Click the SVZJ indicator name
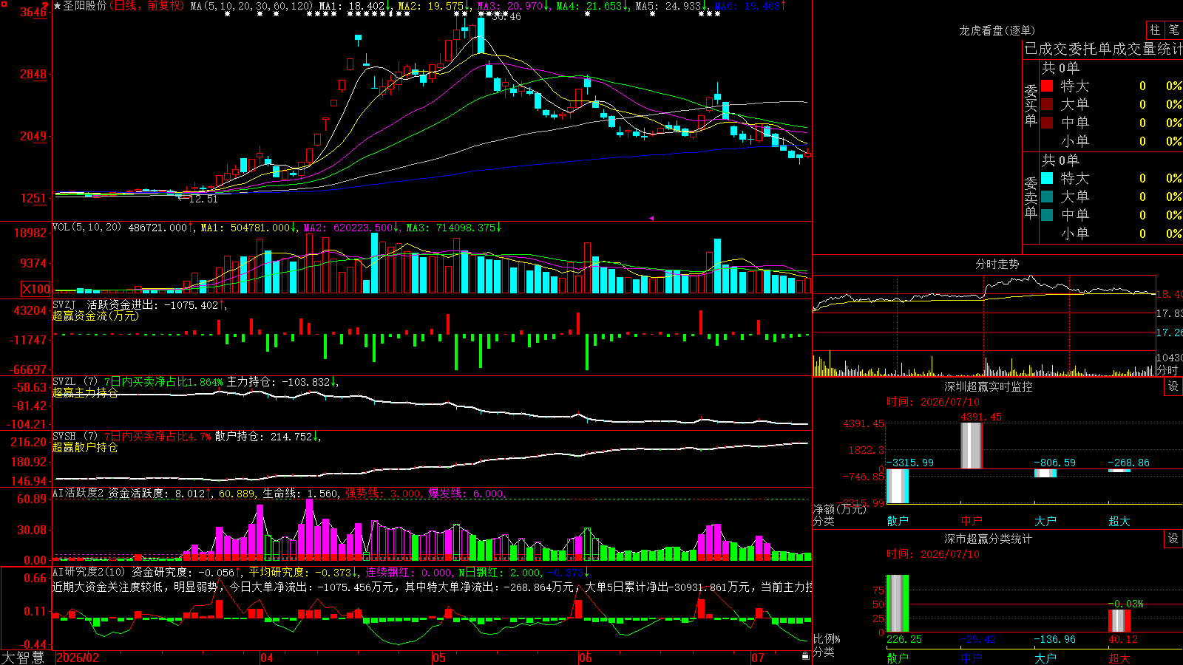1183x665 pixels. pos(64,304)
